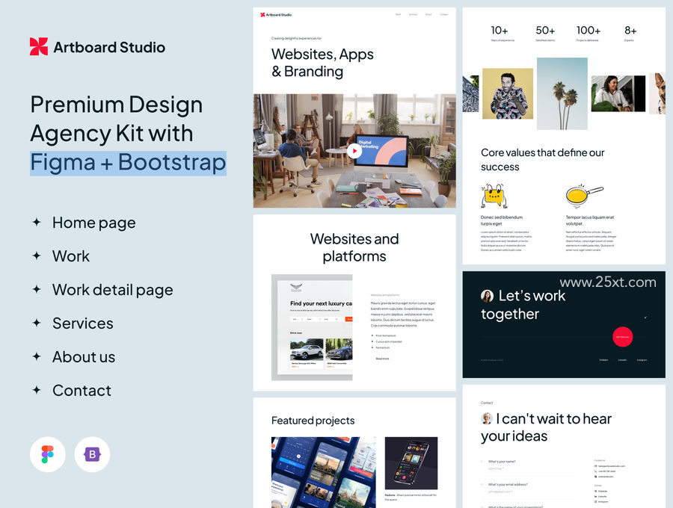Click the star bullet next to Contact

coord(37,390)
